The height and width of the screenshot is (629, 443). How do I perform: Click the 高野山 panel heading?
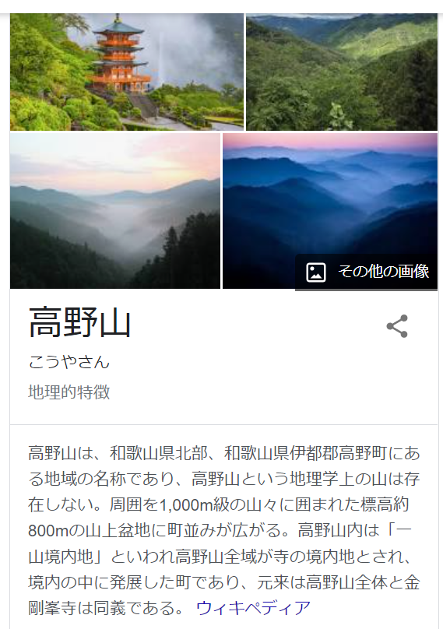80,322
